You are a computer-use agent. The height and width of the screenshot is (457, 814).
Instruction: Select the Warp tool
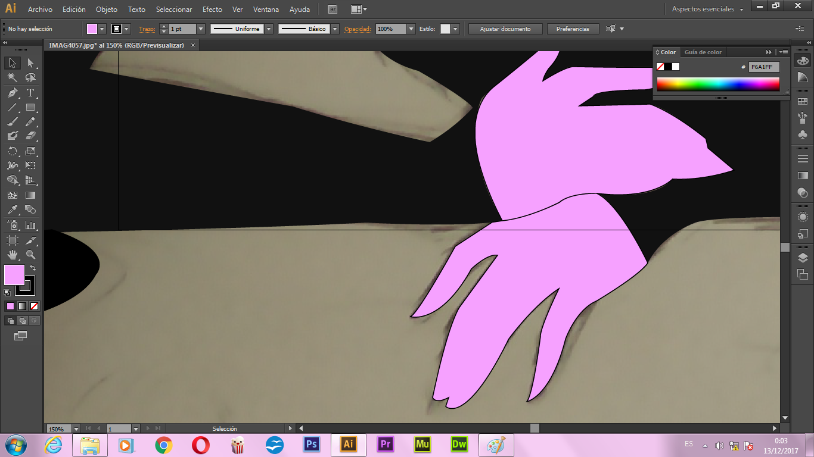(x=12, y=165)
